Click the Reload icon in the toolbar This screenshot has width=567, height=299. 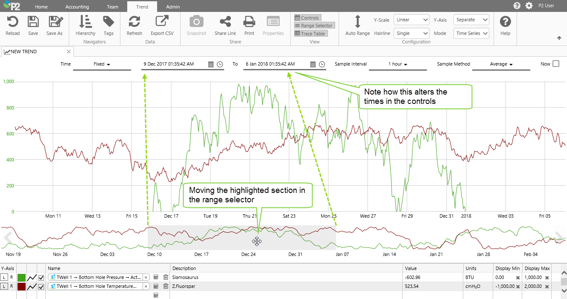12,22
